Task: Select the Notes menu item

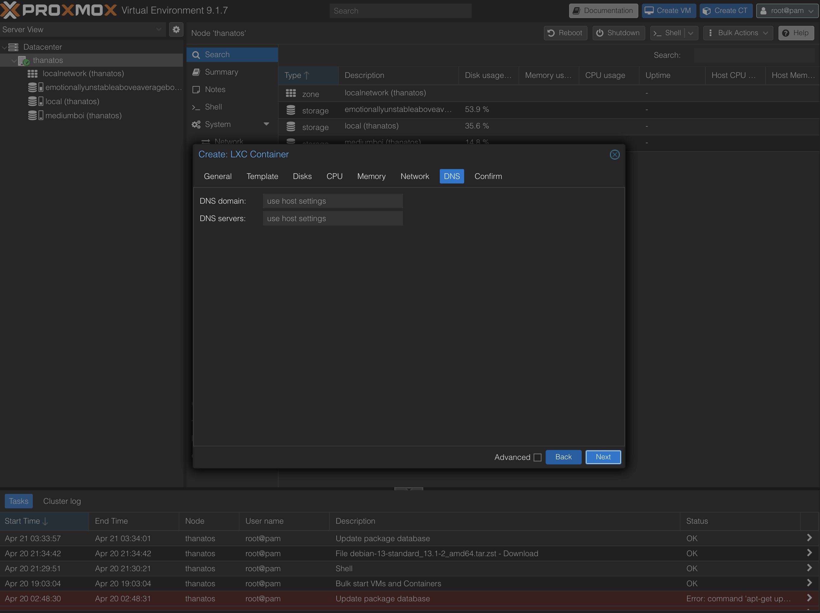Action: tap(232, 90)
